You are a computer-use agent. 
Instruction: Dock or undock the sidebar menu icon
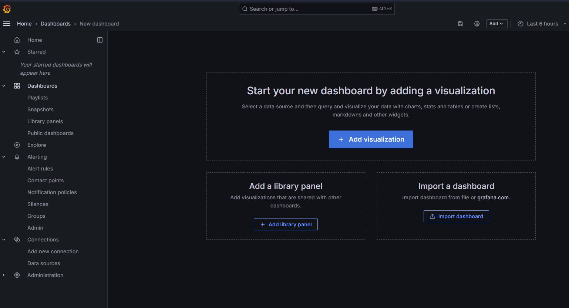coord(100,40)
